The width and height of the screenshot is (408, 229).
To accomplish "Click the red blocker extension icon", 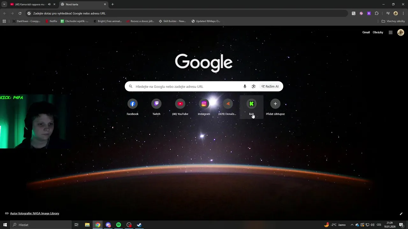I will pyautogui.click(x=361, y=13).
